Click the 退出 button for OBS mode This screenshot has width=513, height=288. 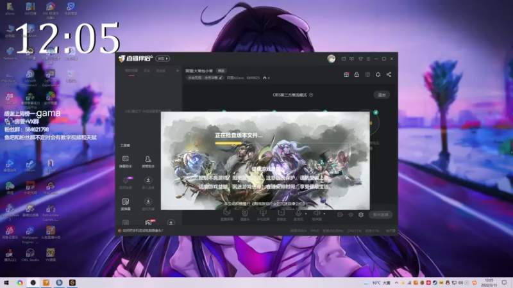click(x=382, y=95)
